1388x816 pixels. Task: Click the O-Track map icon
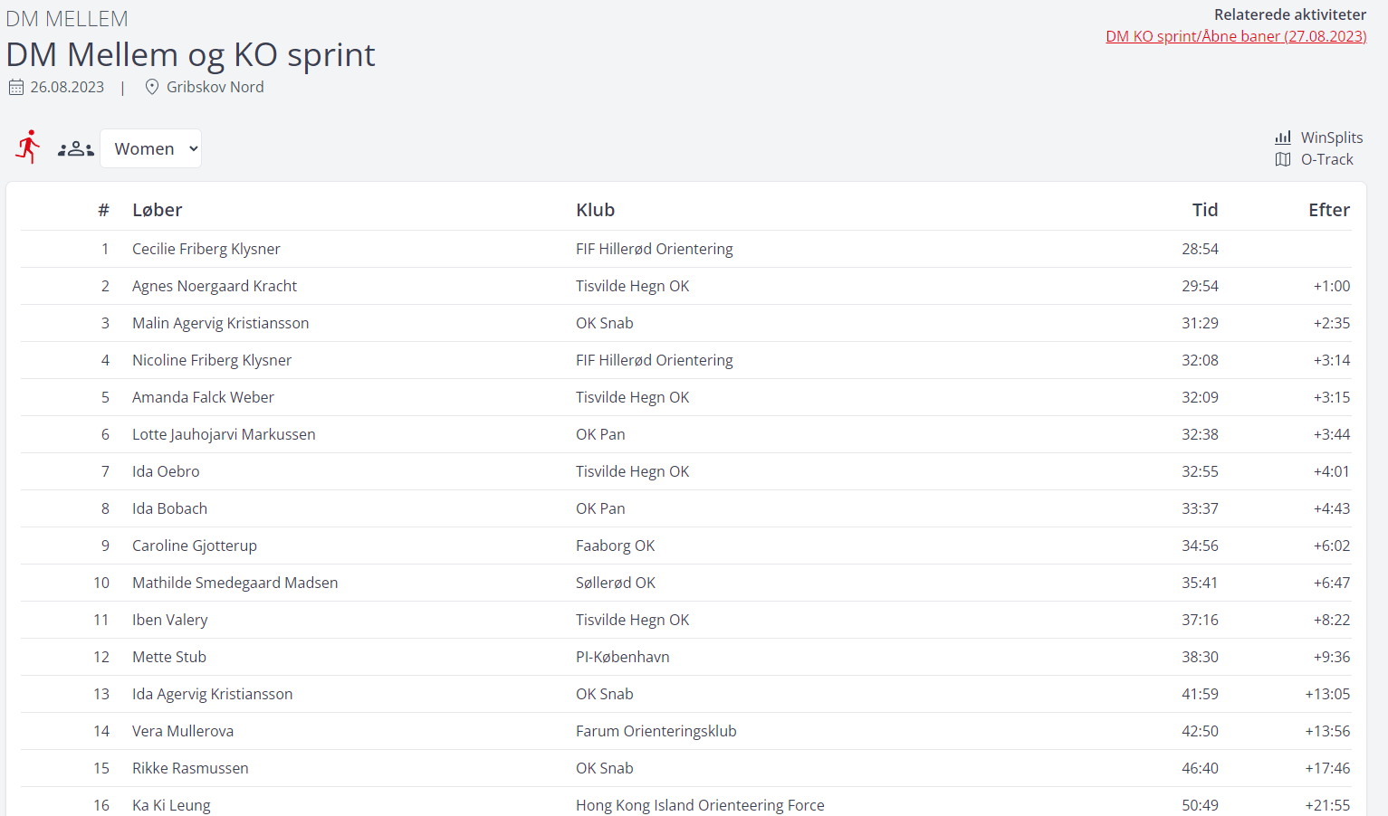tap(1283, 159)
